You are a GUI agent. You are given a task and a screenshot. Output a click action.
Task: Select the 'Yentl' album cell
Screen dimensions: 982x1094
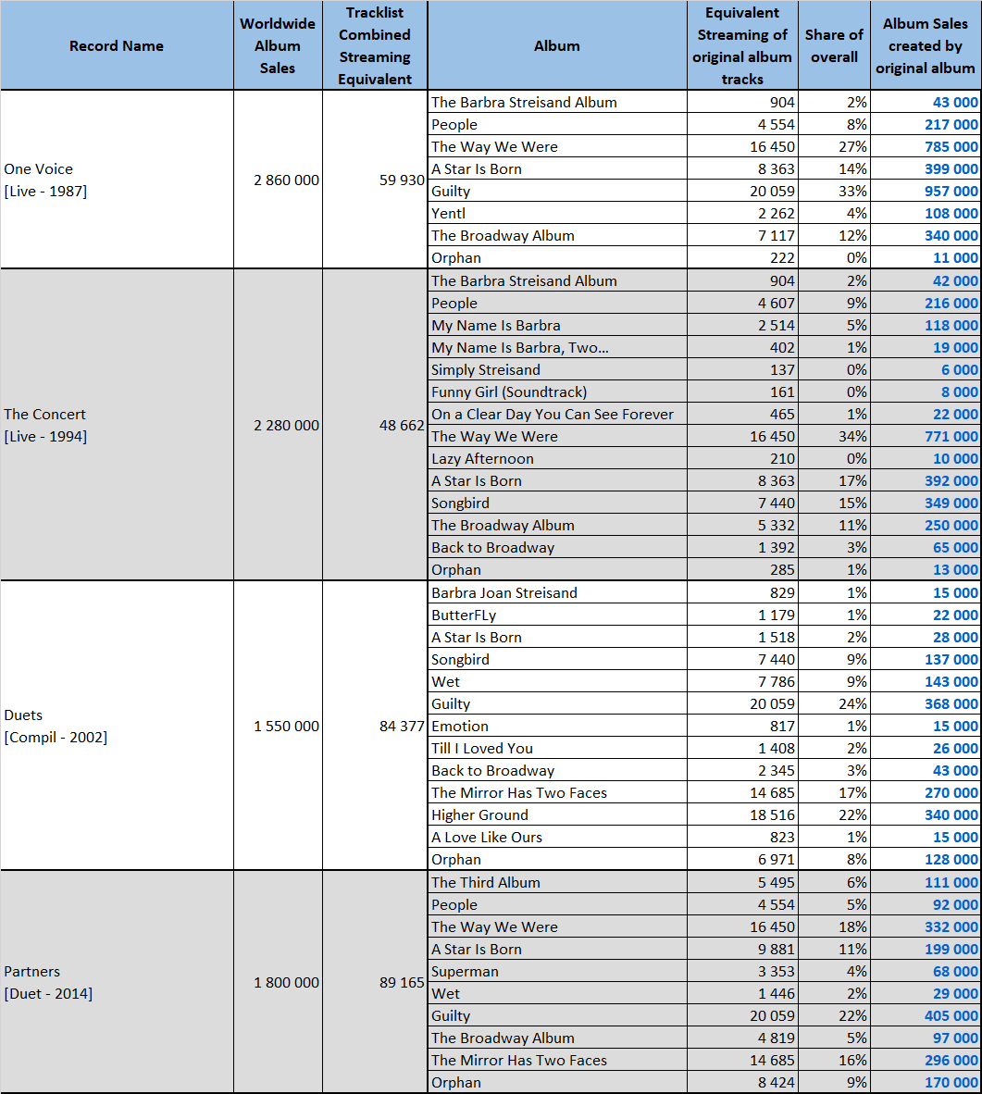[557, 214]
